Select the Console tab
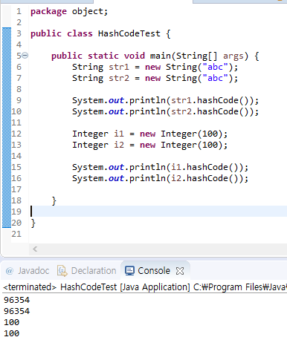 (x=154, y=271)
